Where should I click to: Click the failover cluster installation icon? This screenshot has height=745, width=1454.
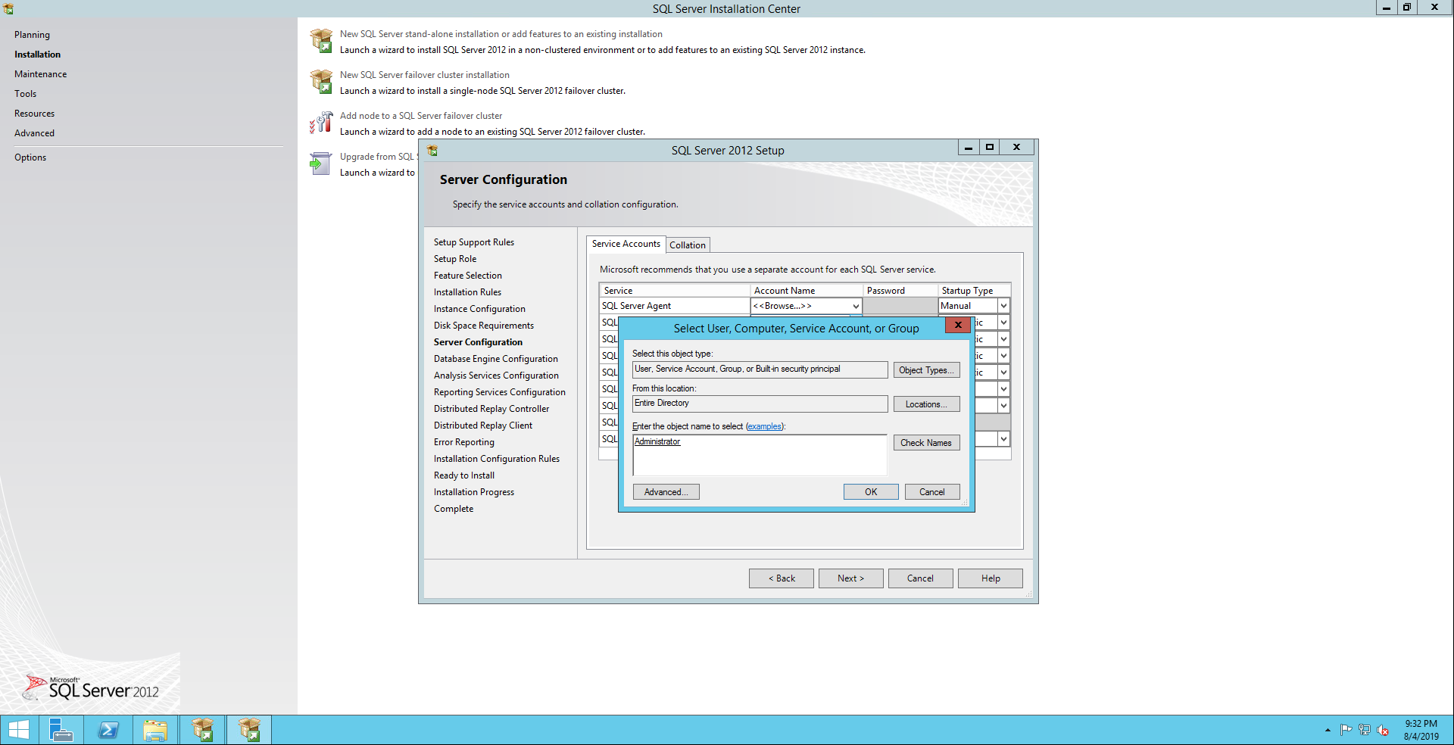[x=321, y=82]
